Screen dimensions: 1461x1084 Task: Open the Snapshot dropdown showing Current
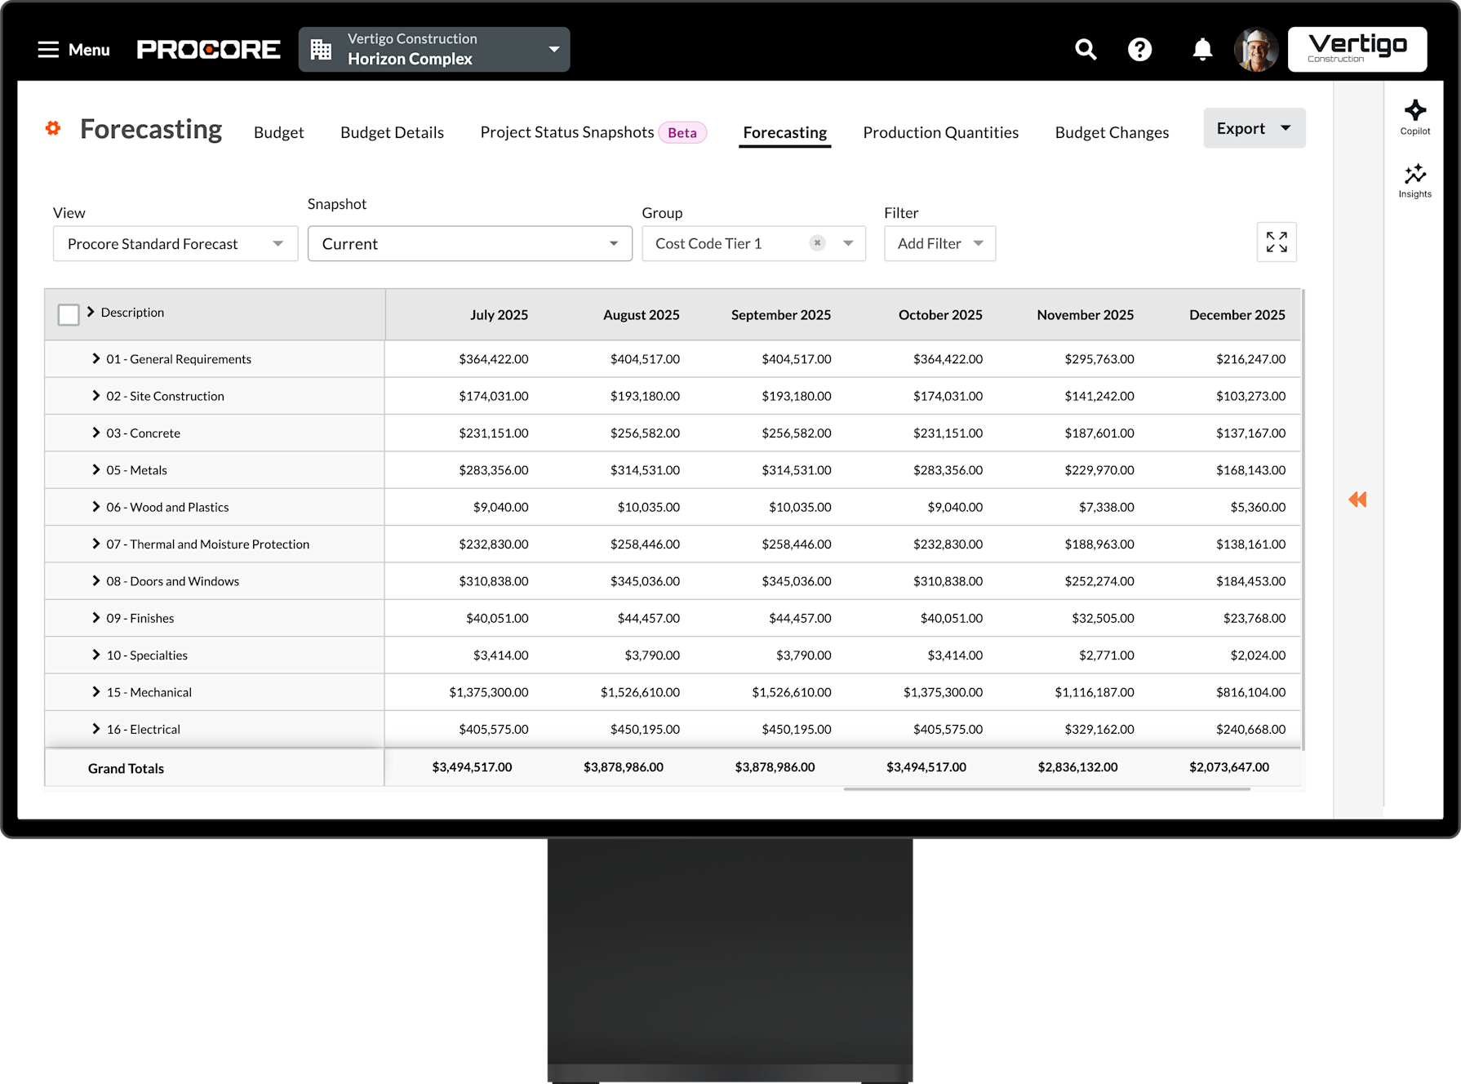pyautogui.click(x=469, y=243)
